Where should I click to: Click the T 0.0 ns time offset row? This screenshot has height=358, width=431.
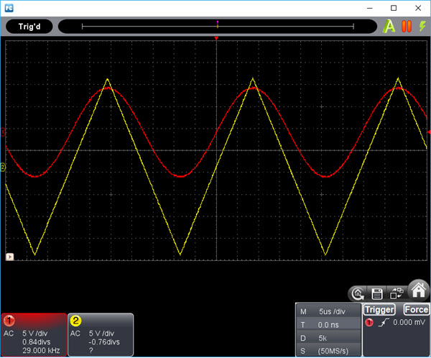coord(329,325)
